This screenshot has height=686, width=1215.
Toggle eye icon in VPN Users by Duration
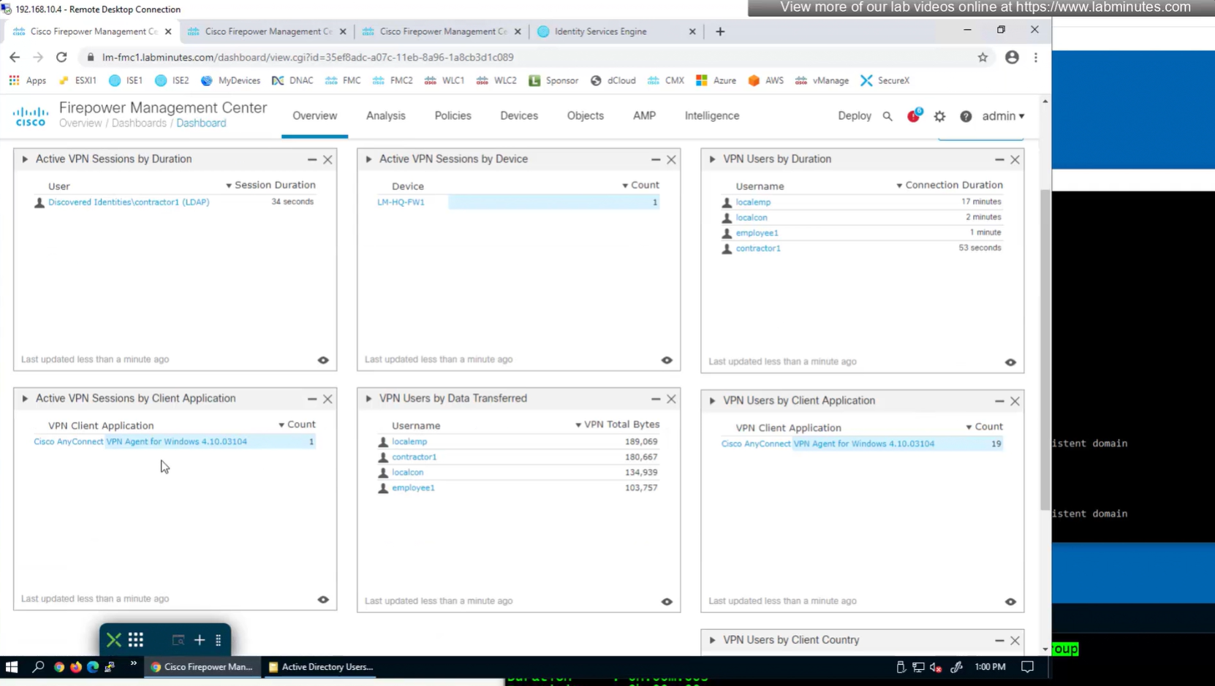[x=1010, y=362]
